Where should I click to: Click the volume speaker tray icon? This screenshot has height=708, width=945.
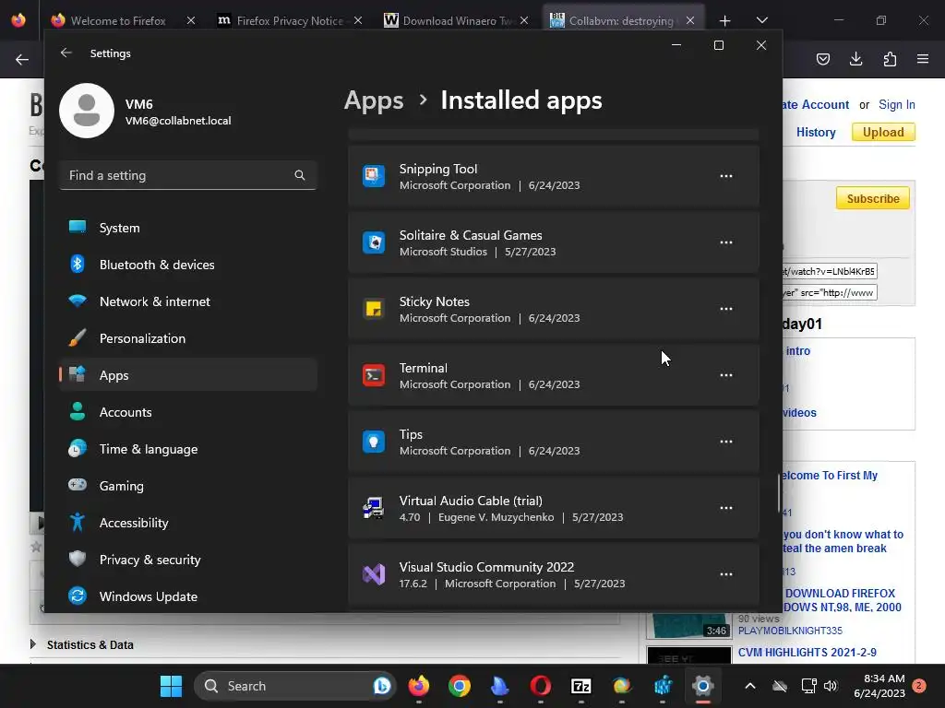coord(831,686)
